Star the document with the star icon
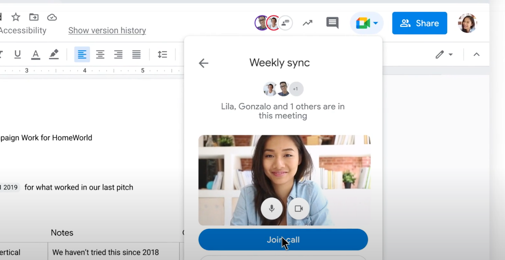505x260 pixels. pos(16,17)
